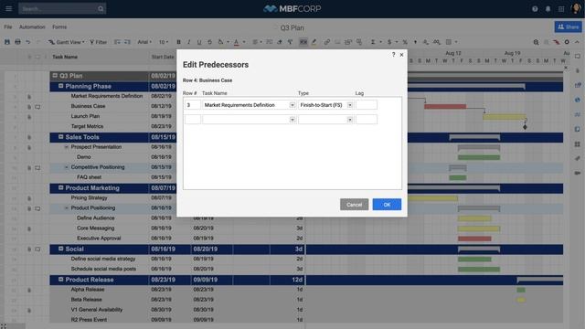Click Cancel in Edit Predecessors
Image resolution: width=585 pixels, height=329 pixels.
click(x=354, y=205)
